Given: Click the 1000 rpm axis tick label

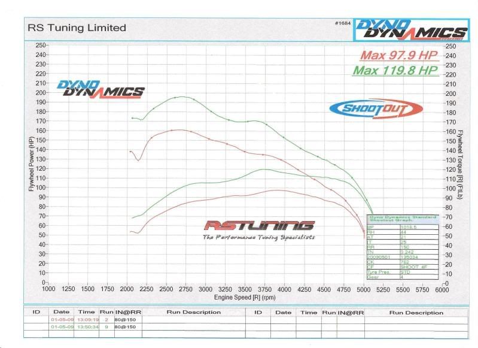Looking at the screenshot, I should coord(48,289).
